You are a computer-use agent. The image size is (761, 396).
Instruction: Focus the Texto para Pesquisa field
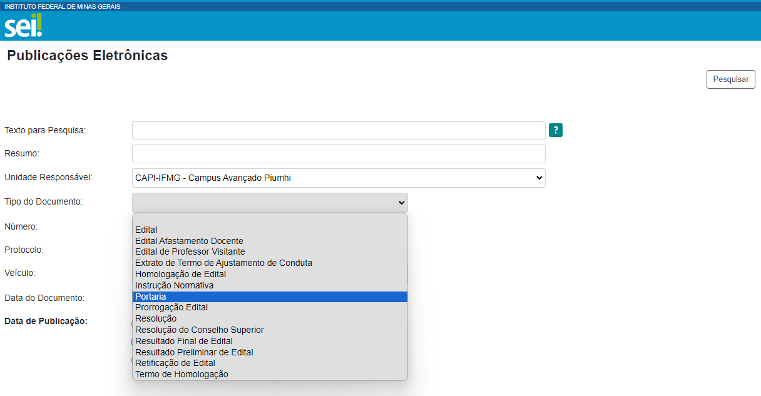pyautogui.click(x=338, y=130)
